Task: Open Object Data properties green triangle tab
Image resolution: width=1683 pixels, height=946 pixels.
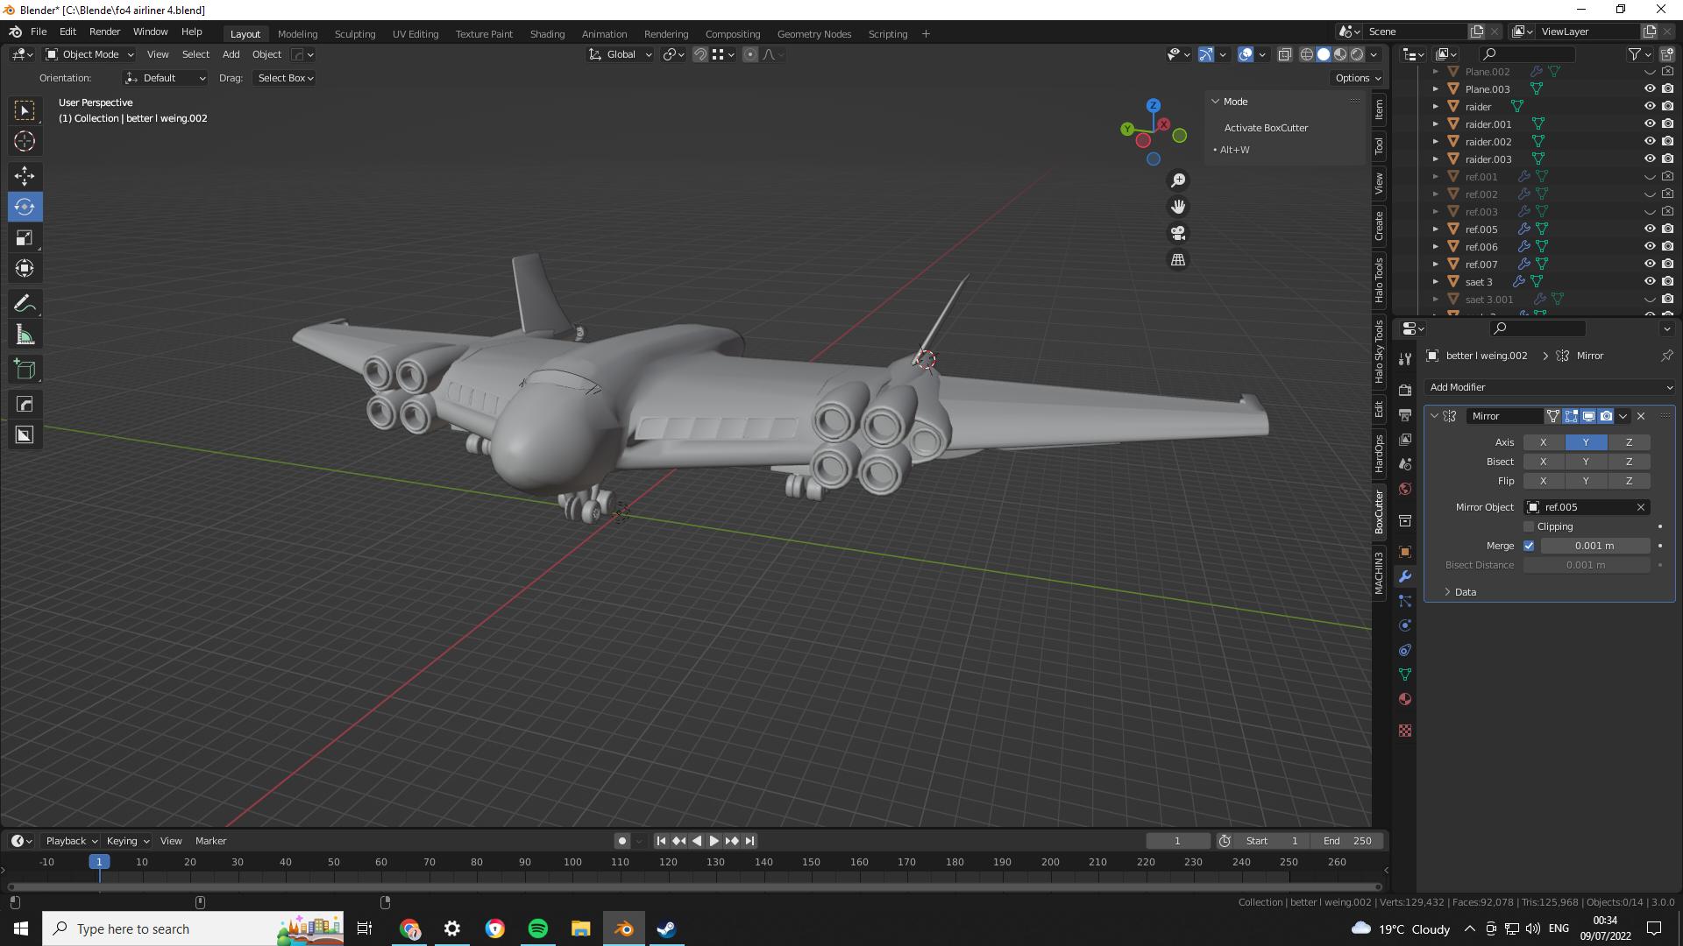Action: click(x=1405, y=674)
